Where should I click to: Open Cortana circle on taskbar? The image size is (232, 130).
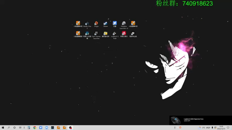pyautogui.click(x=14, y=128)
